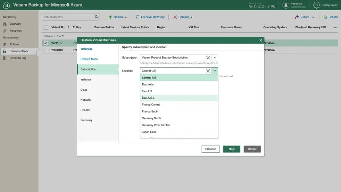
Task: Expand the Subscription dropdown arrow
Action: click(215, 57)
